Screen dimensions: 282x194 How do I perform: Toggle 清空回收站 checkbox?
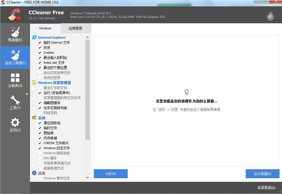tap(40, 123)
